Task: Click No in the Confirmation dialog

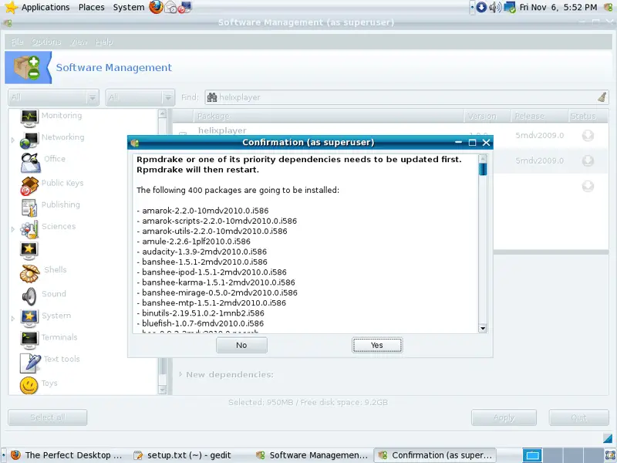Action: [x=241, y=345]
